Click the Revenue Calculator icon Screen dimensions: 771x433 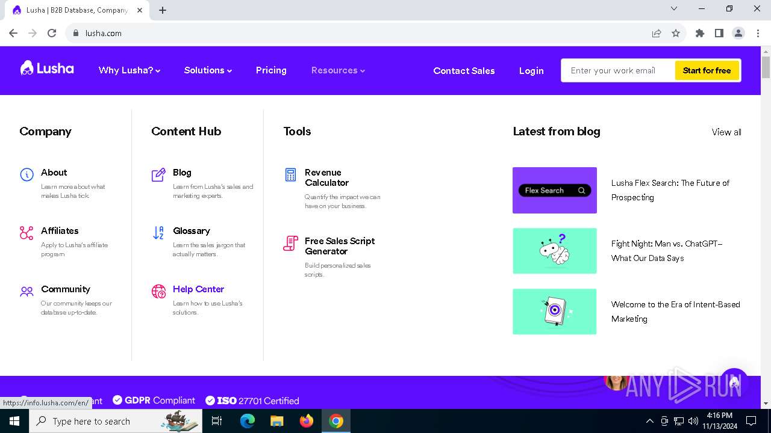290,174
